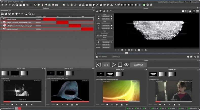200x110 pixels.
Task: Click the large play arrow in main toolbar
Action: (x=94, y=5)
